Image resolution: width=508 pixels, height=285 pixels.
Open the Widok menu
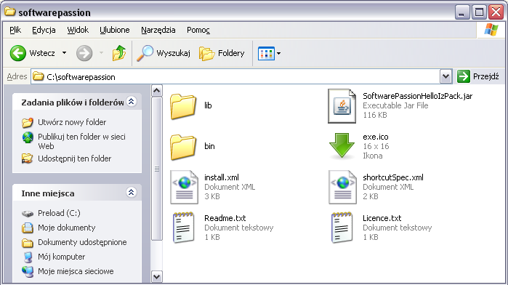point(78,30)
